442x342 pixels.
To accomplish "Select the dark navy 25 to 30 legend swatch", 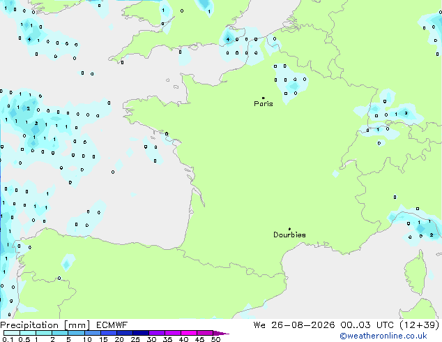I will (141, 333).
